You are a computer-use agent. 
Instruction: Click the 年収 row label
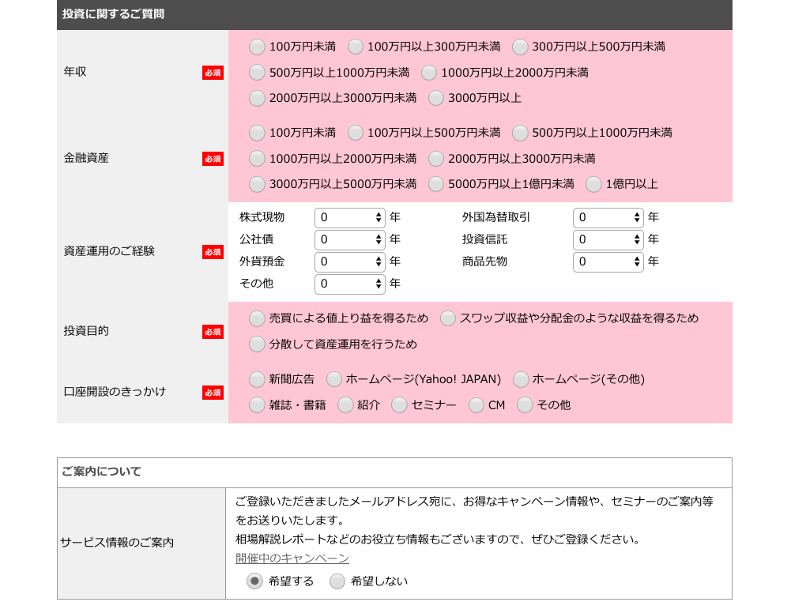pos(75,72)
